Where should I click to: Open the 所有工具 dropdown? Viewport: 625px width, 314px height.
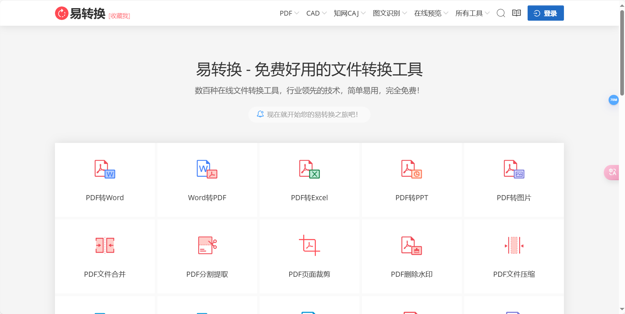pyautogui.click(x=470, y=13)
